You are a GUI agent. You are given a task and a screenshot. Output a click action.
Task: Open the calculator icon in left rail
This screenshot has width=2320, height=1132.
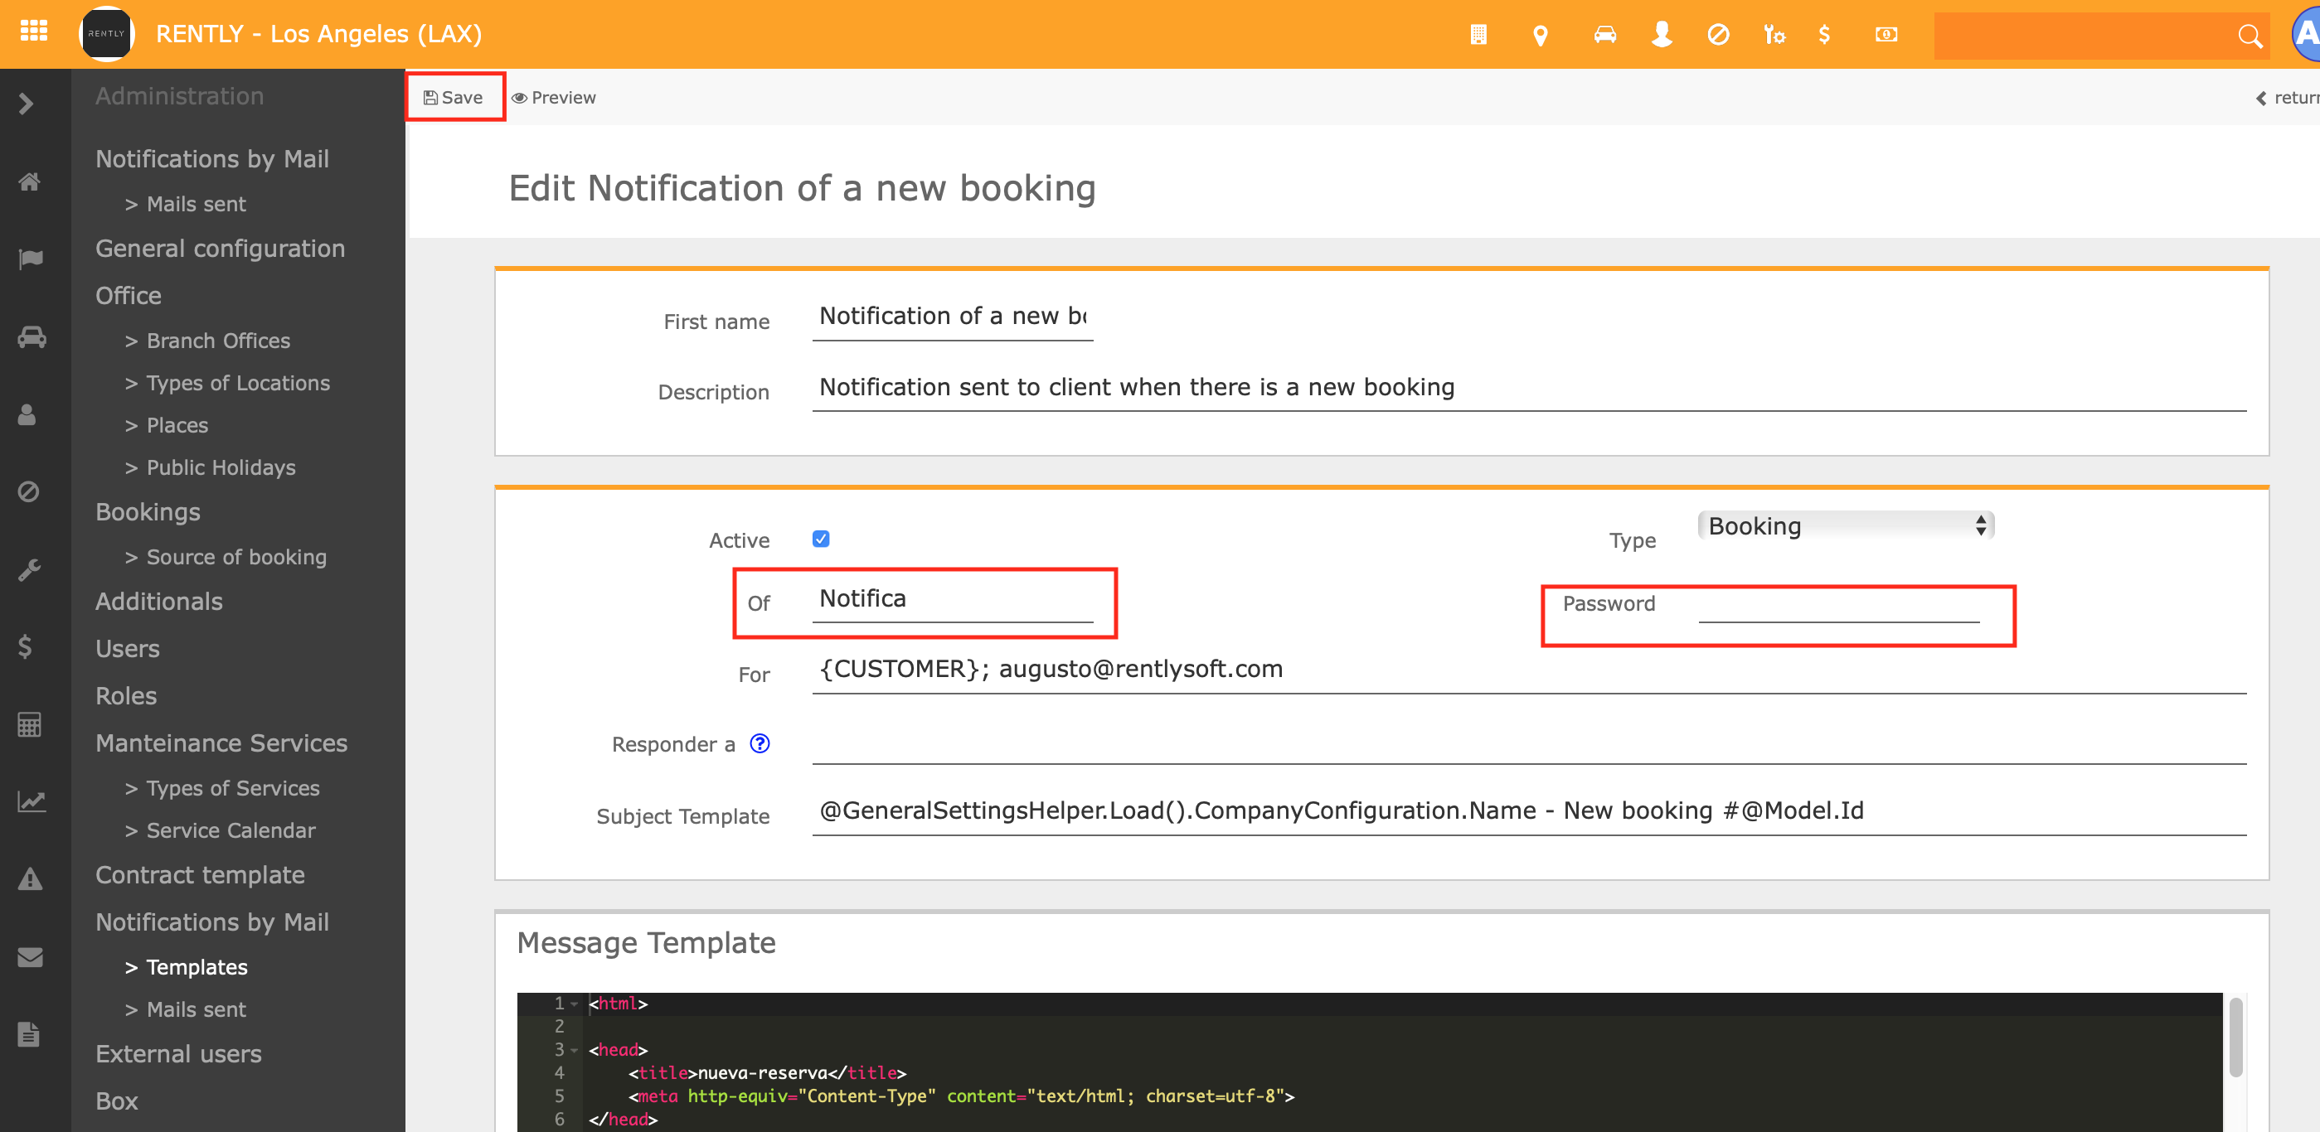click(x=29, y=724)
